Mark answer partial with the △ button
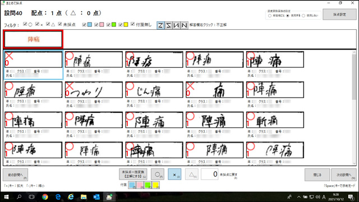The image size is (359, 202). pos(192,175)
